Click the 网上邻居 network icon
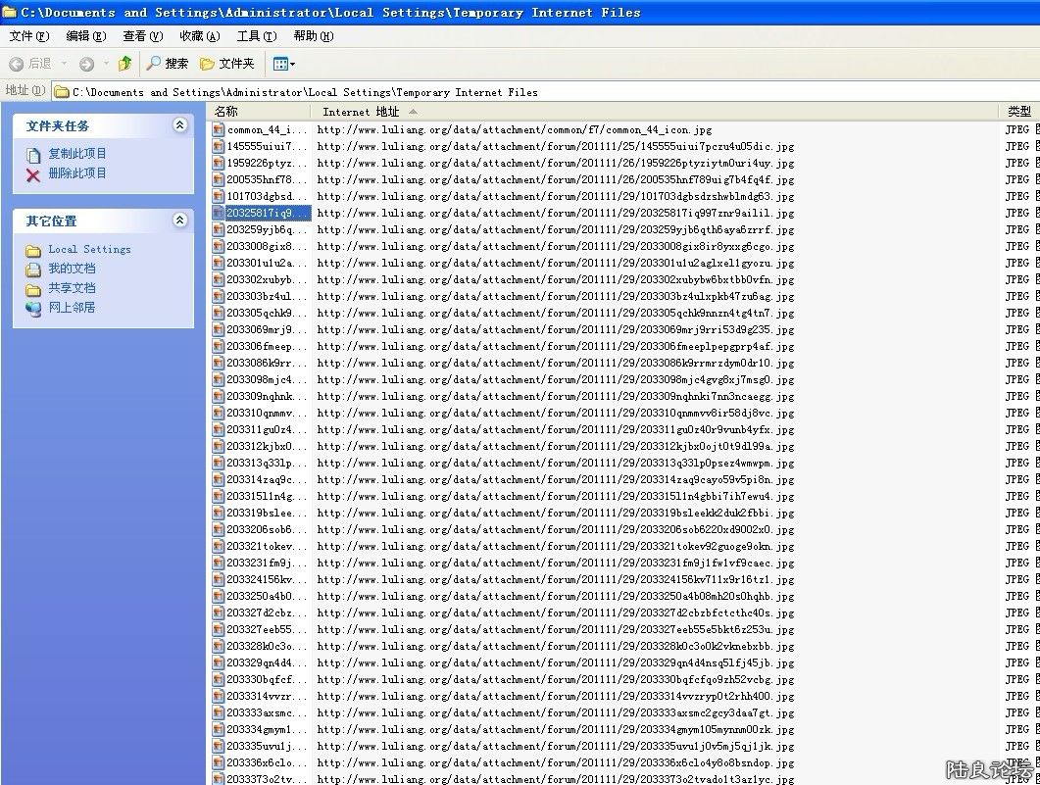This screenshot has height=785, width=1040. tap(33, 308)
